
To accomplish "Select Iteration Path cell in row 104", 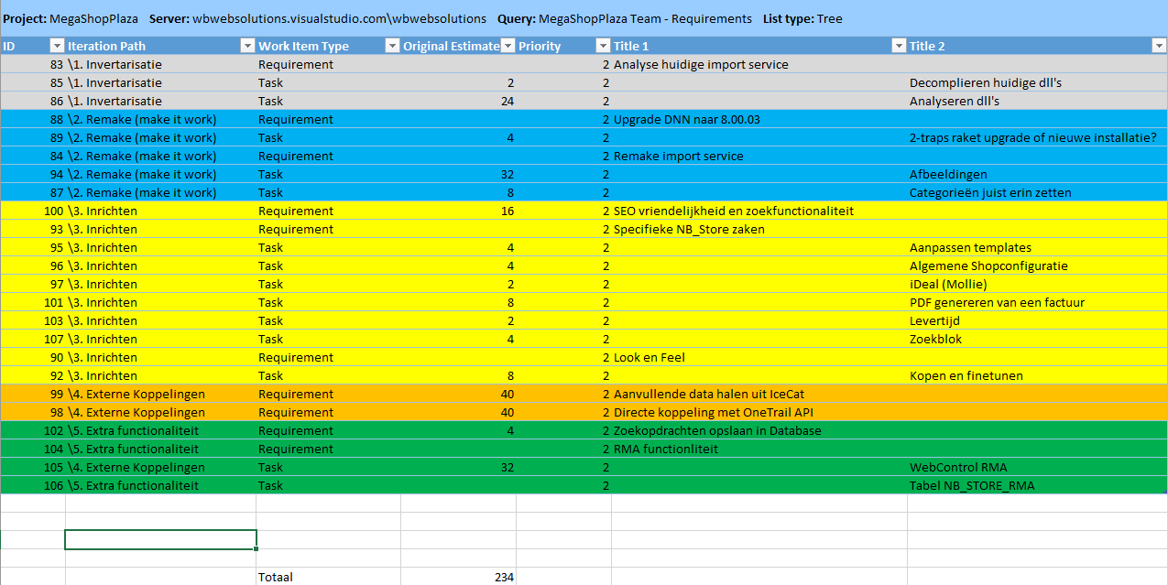I will tap(160, 449).
